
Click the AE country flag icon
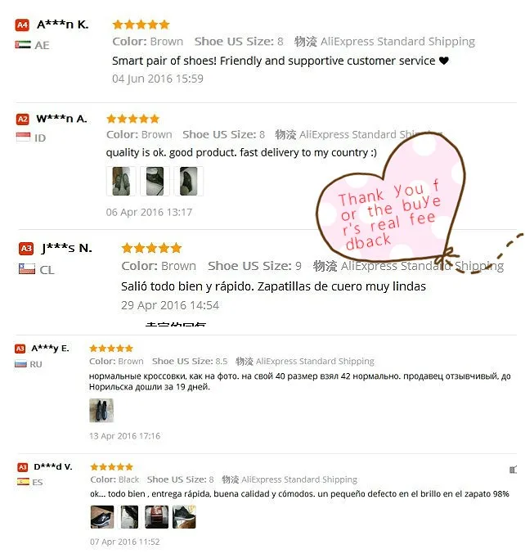coord(23,45)
